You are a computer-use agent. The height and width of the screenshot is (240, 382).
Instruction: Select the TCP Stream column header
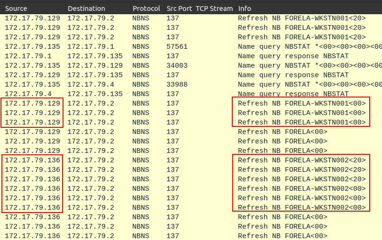214,9
